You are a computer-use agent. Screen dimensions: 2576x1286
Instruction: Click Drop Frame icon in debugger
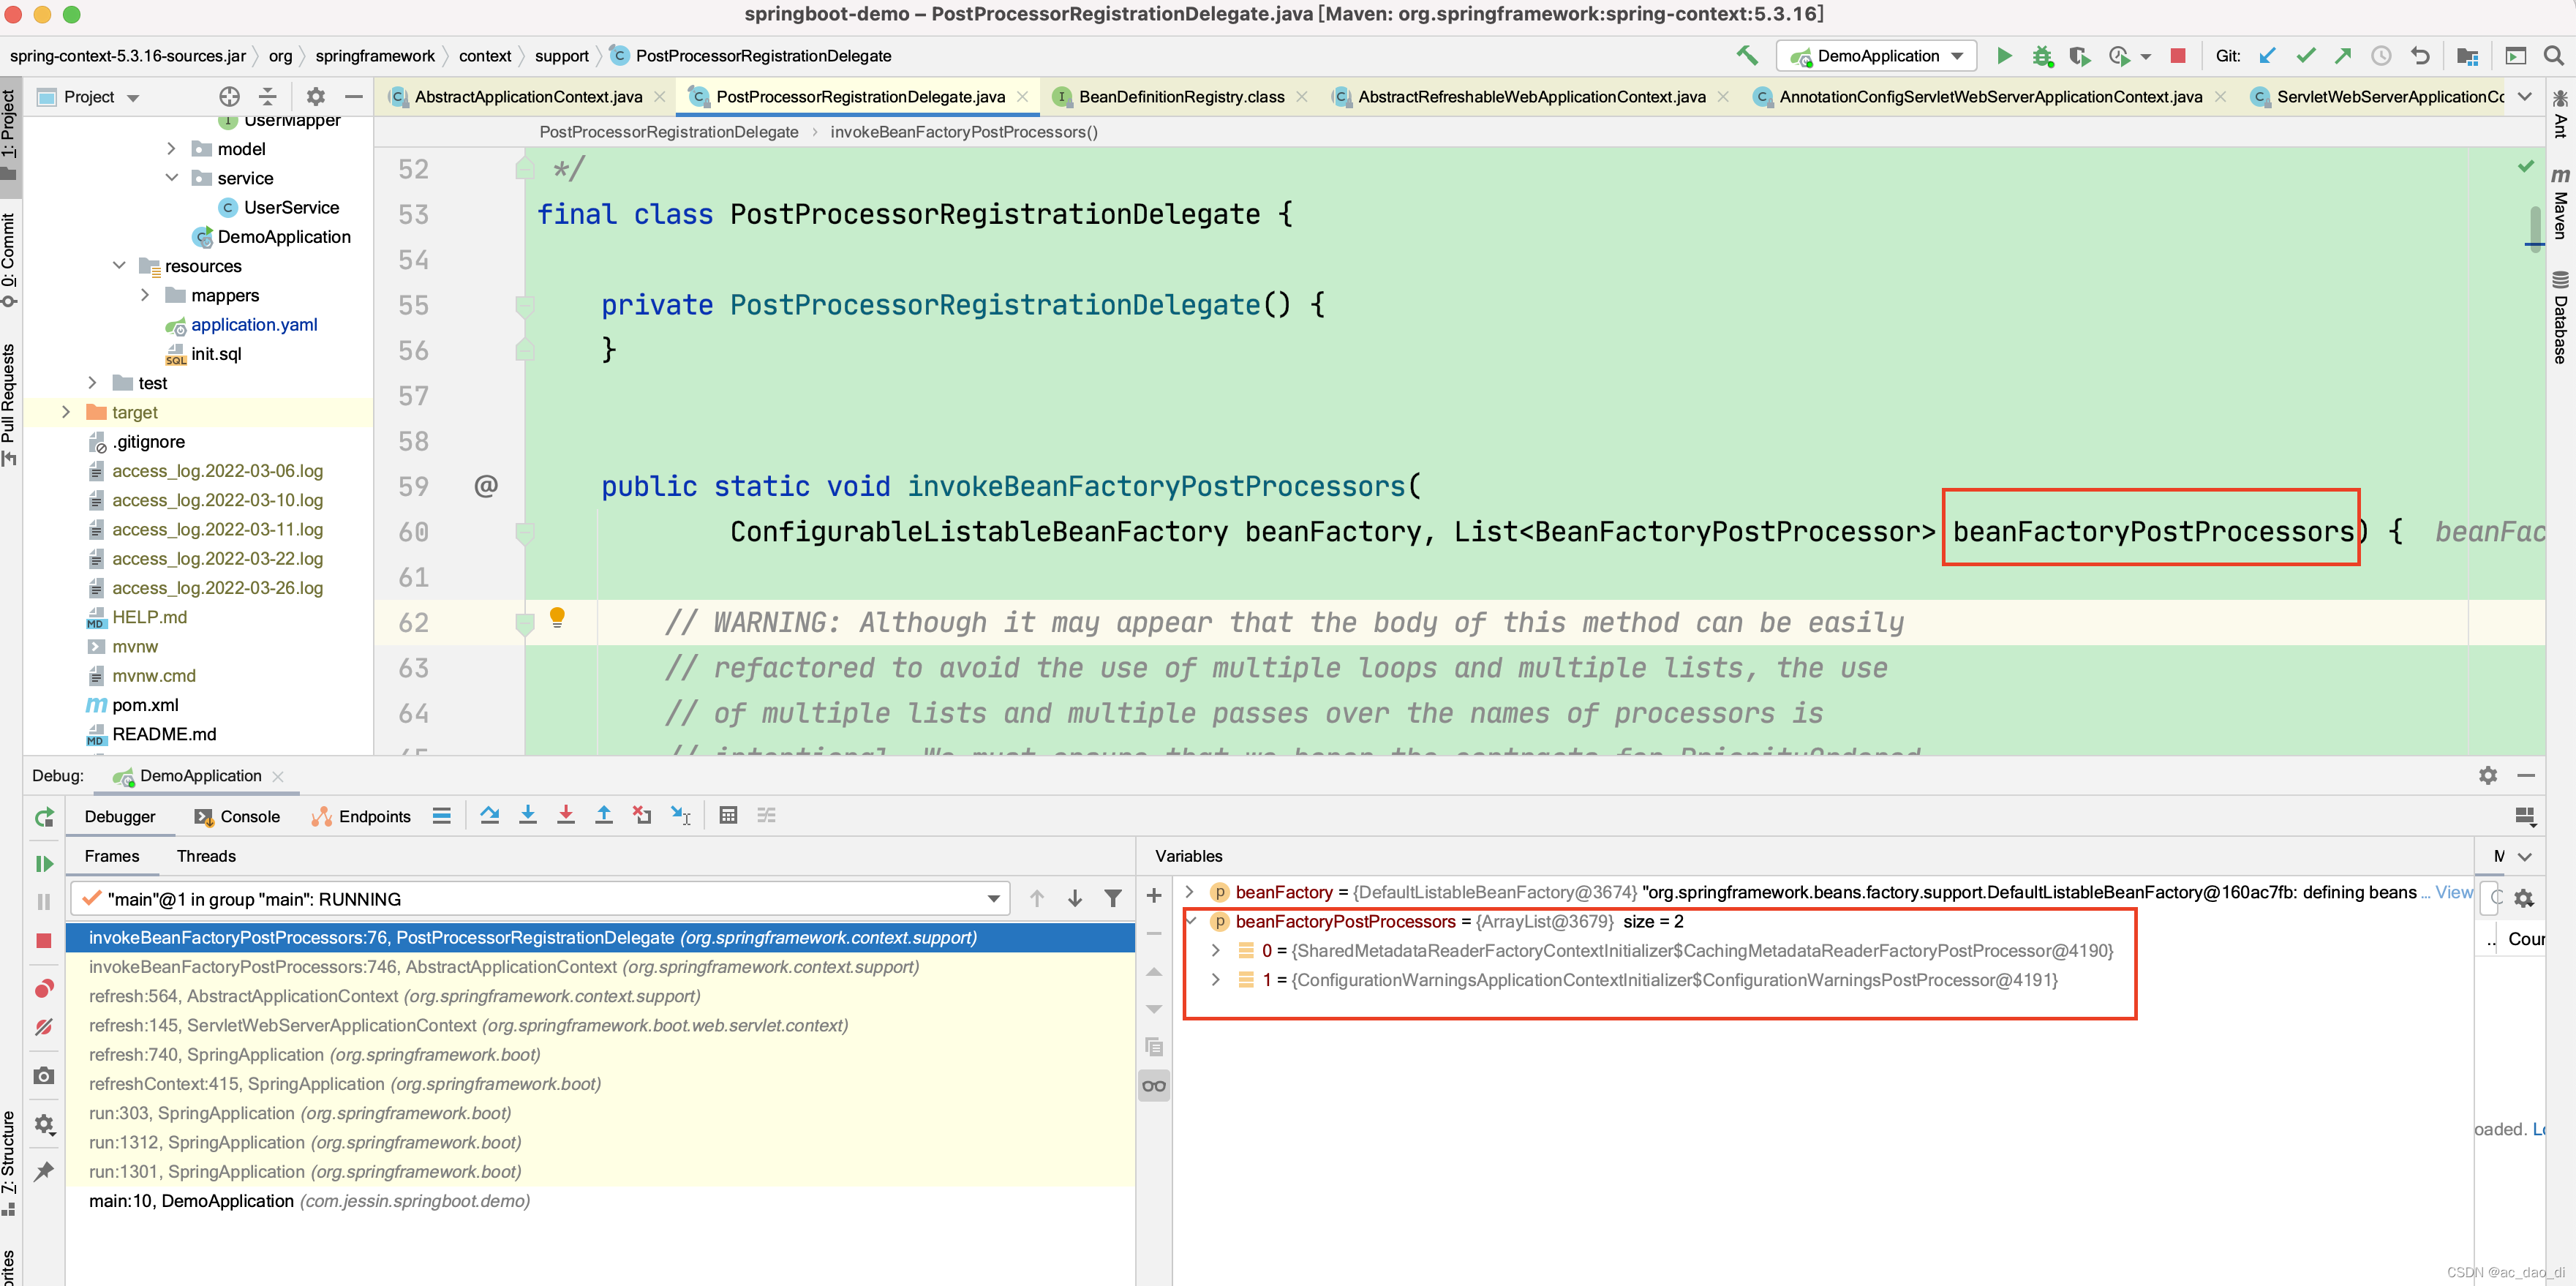(x=642, y=815)
